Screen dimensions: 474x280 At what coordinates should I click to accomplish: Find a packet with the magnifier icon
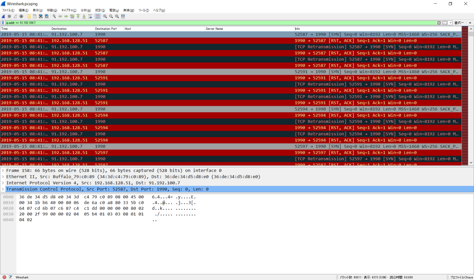click(54, 16)
